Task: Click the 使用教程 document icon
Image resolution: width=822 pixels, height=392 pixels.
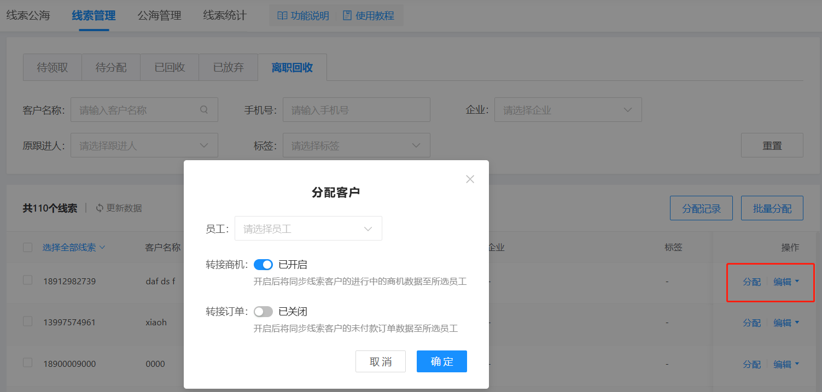Action: 347,16
